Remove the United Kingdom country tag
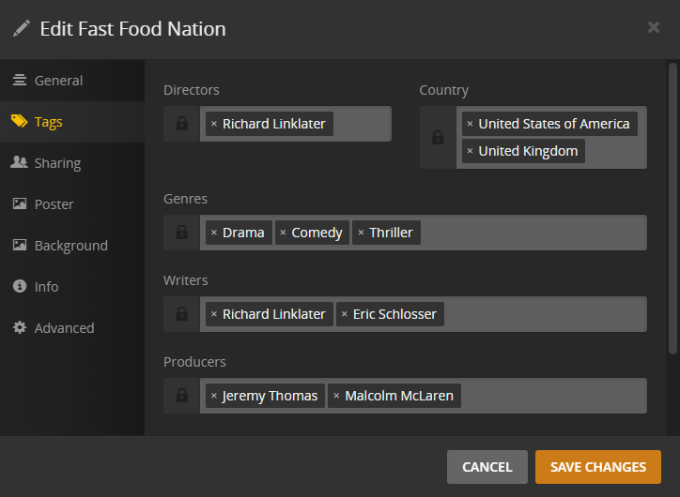The image size is (680, 497). coord(470,151)
